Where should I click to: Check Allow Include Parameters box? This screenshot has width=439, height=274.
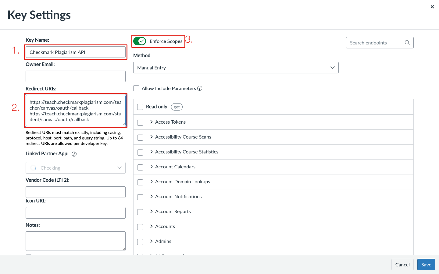pyautogui.click(x=136, y=88)
